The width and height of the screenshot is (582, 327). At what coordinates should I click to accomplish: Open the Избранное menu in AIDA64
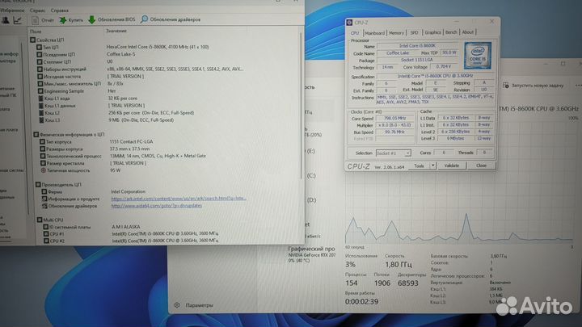[x=12, y=10]
